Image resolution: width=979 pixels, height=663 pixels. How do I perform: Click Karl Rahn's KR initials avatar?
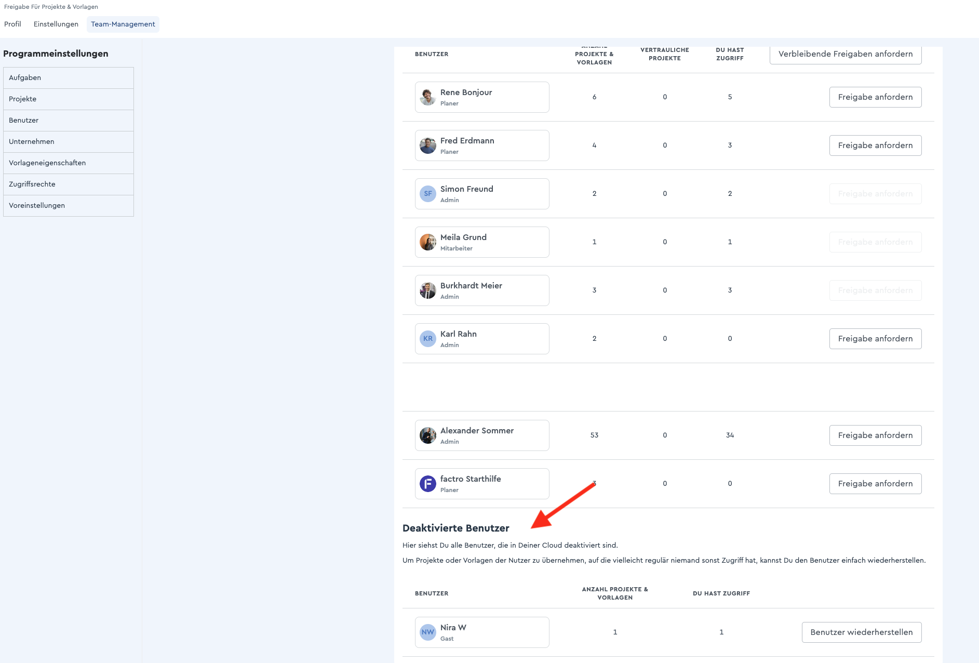(x=427, y=339)
